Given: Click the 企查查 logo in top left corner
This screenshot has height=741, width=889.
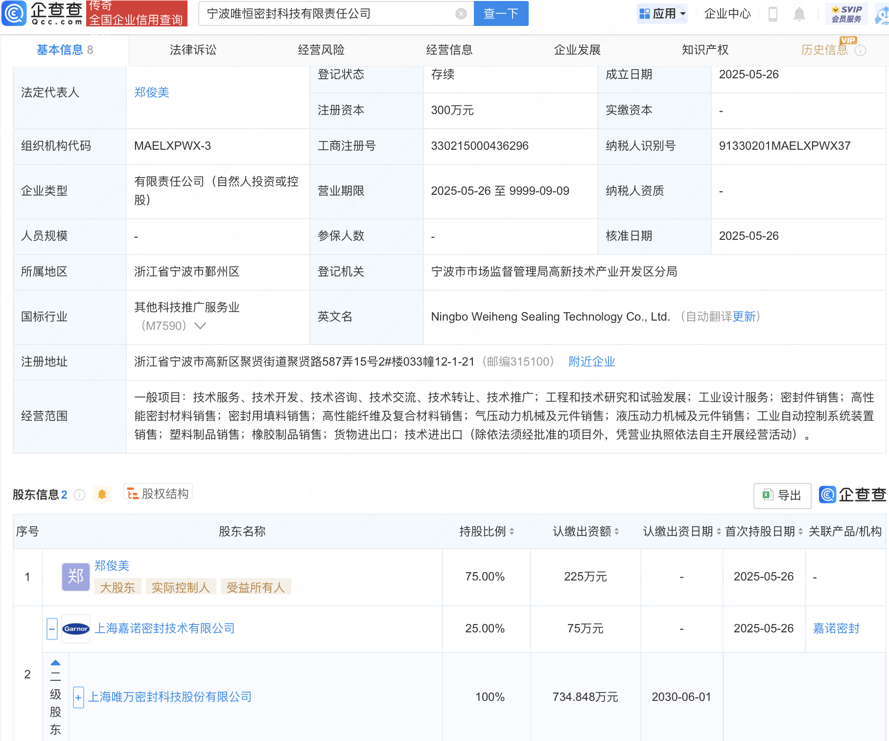Looking at the screenshot, I should click(42, 14).
